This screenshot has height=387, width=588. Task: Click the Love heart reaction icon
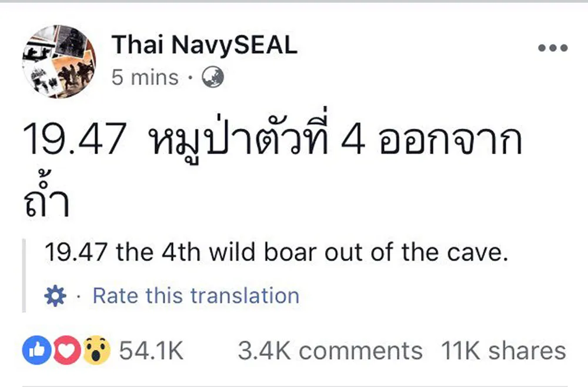65,349
